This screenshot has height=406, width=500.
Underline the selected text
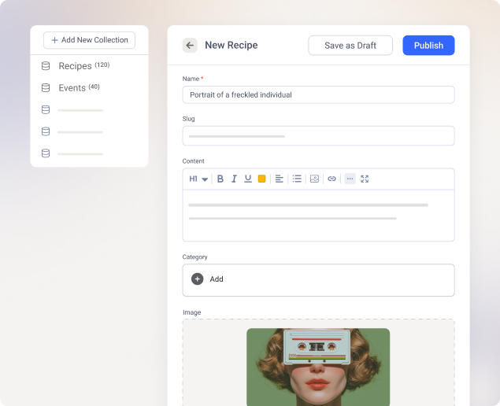click(248, 179)
